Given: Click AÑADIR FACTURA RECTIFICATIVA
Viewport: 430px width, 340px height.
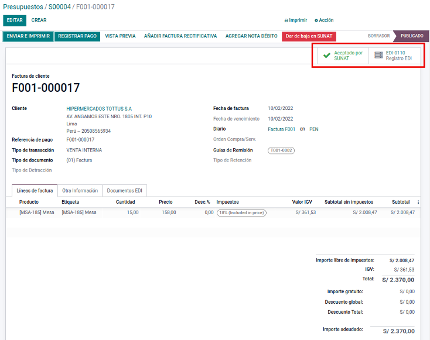Looking at the screenshot, I should point(180,36).
